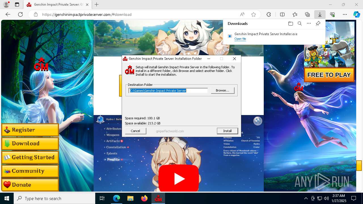Screen dimensions: 363x204
Task: Open the Copilot sidebar
Action: 357,14
